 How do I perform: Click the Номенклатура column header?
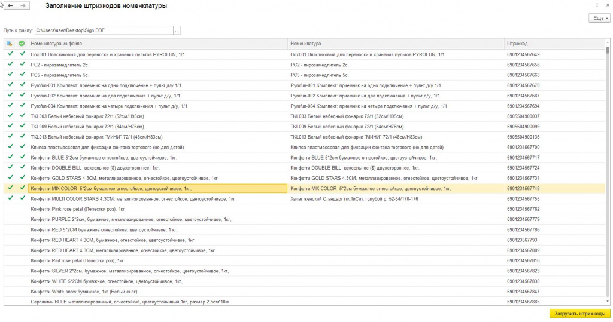(395, 44)
